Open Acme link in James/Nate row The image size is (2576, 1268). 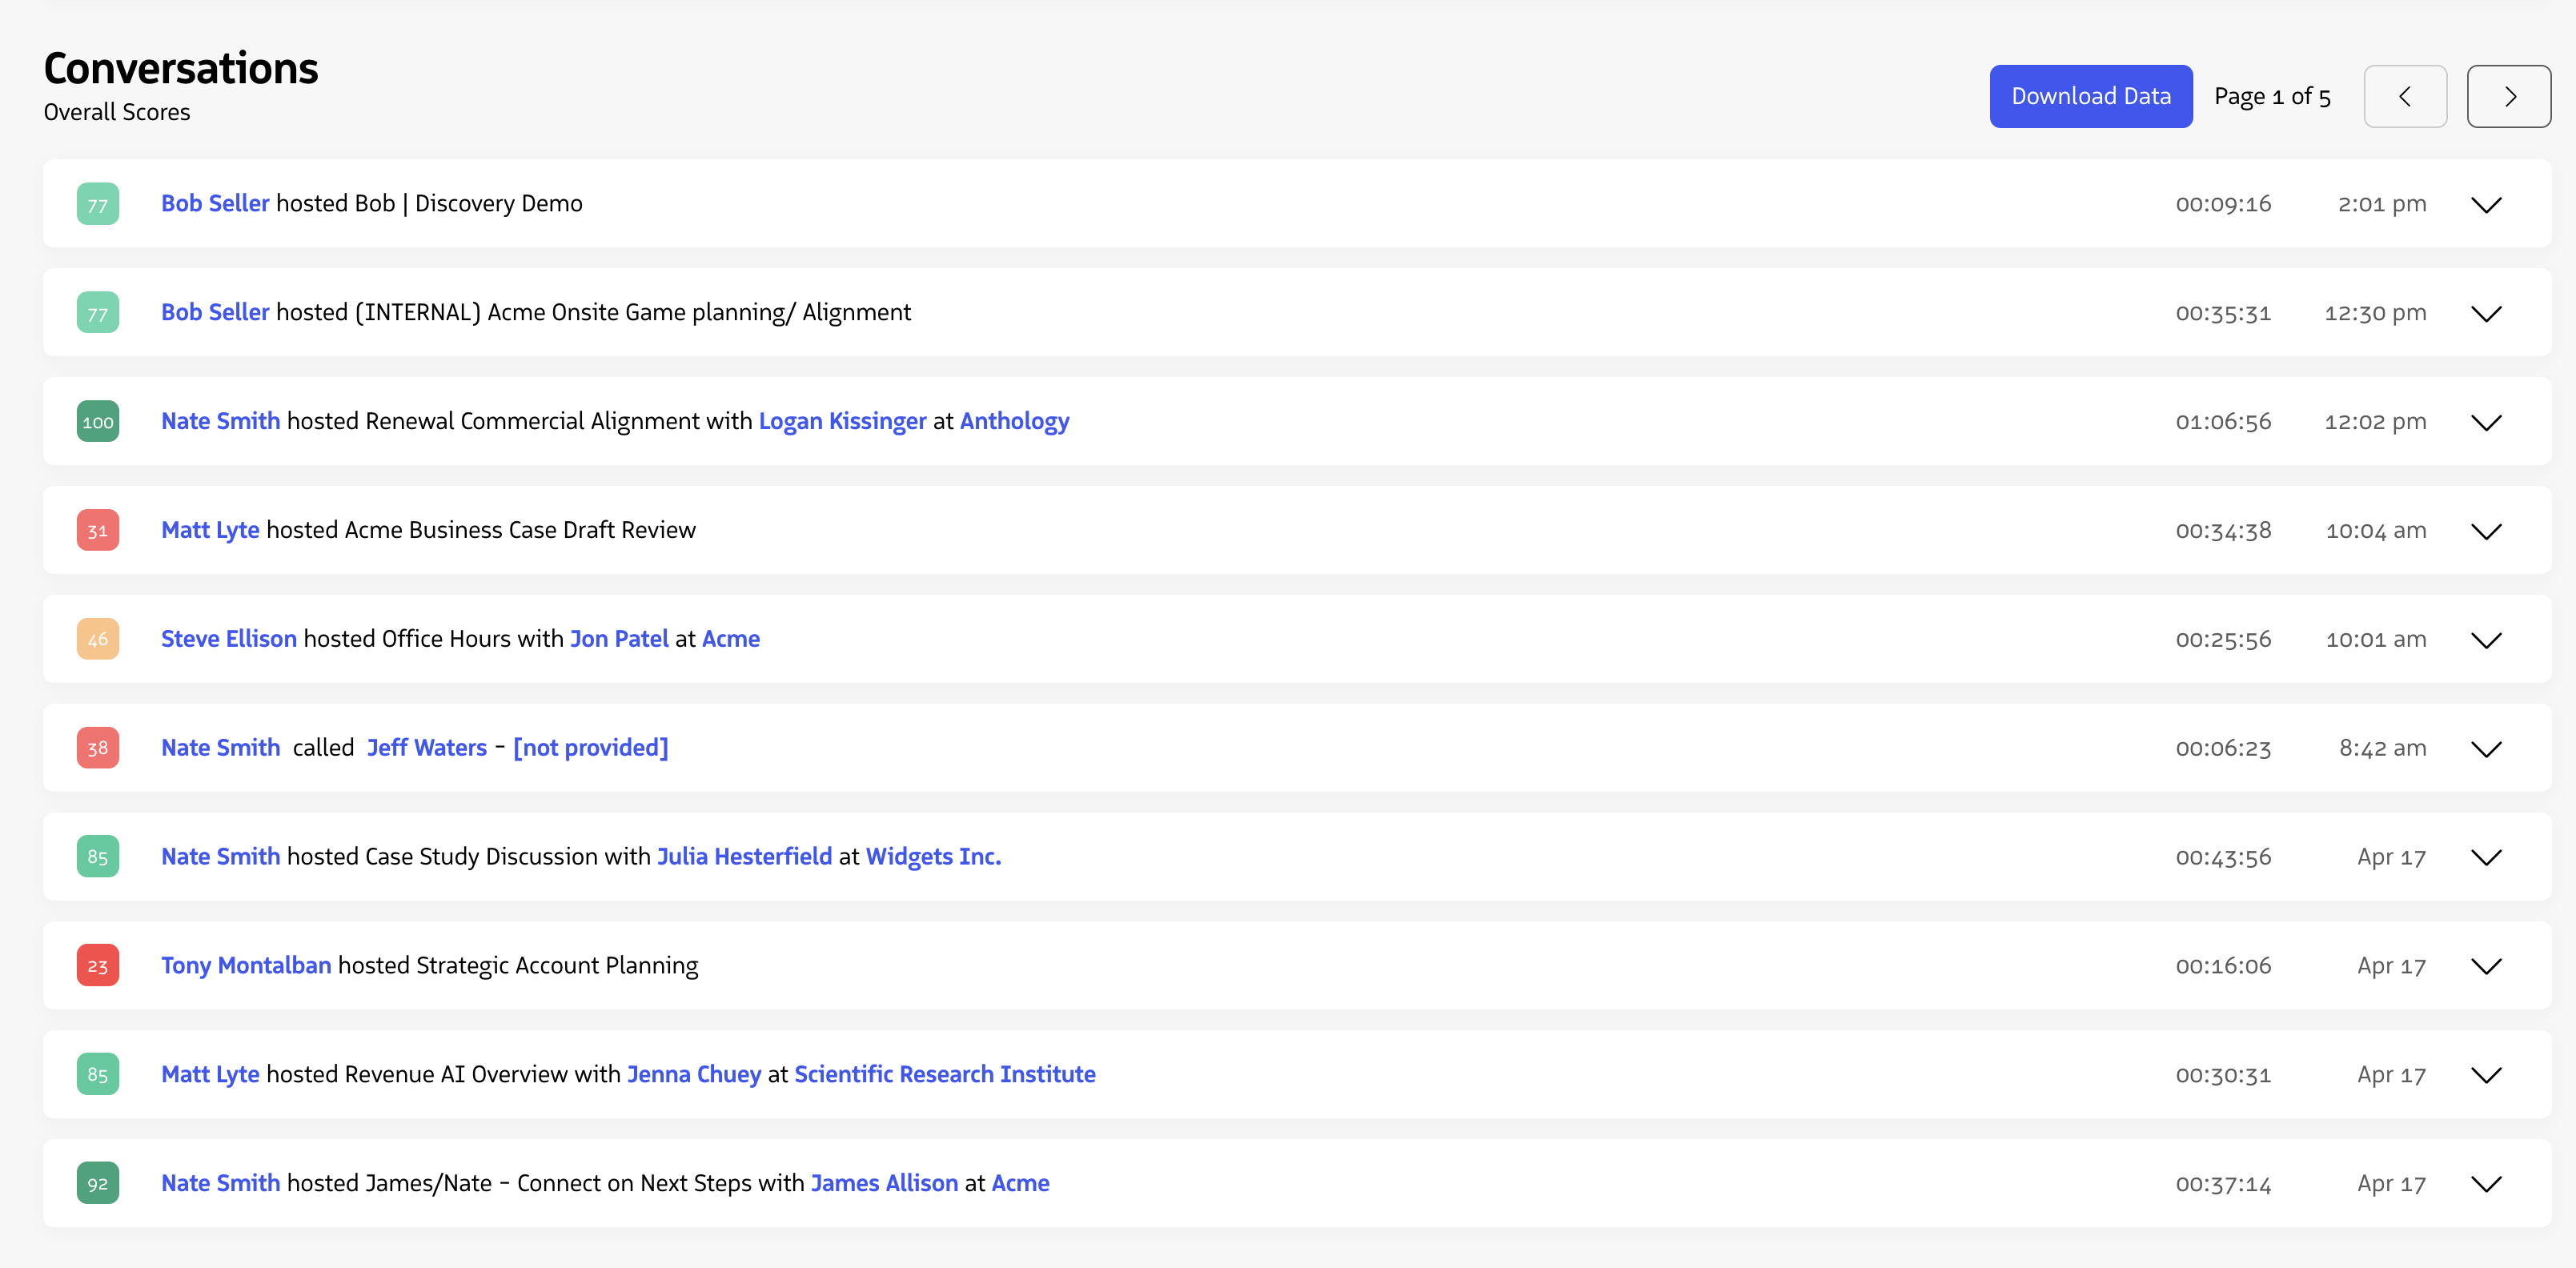click(1020, 1183)
